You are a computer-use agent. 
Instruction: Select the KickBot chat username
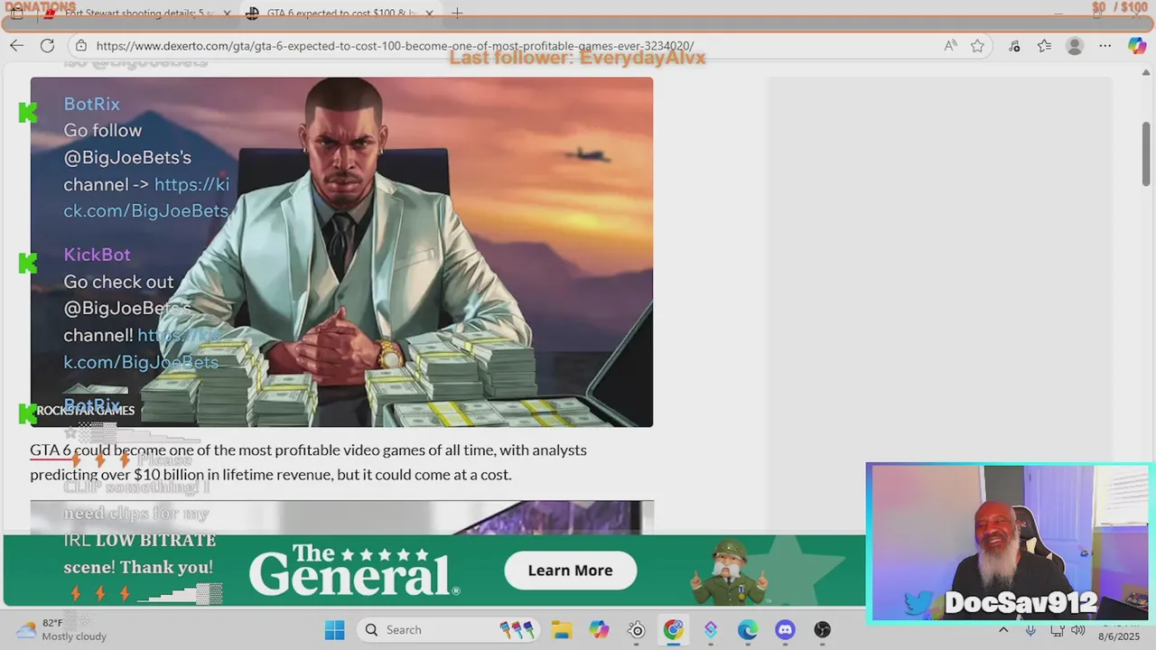point(97,255)
